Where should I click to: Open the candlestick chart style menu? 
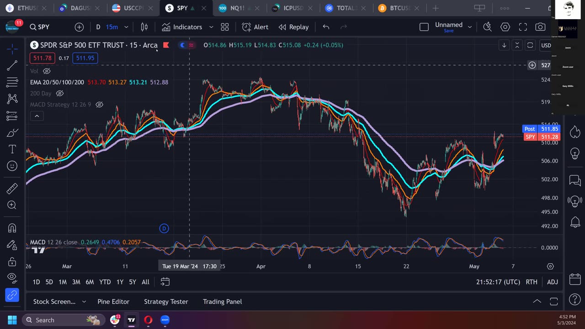pyautogui.click(x=144, y=27)
